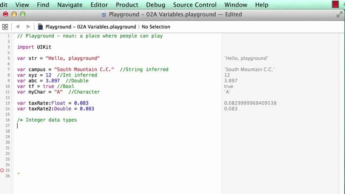
Task: Open the Find menu
Action: tap(43, 5)
